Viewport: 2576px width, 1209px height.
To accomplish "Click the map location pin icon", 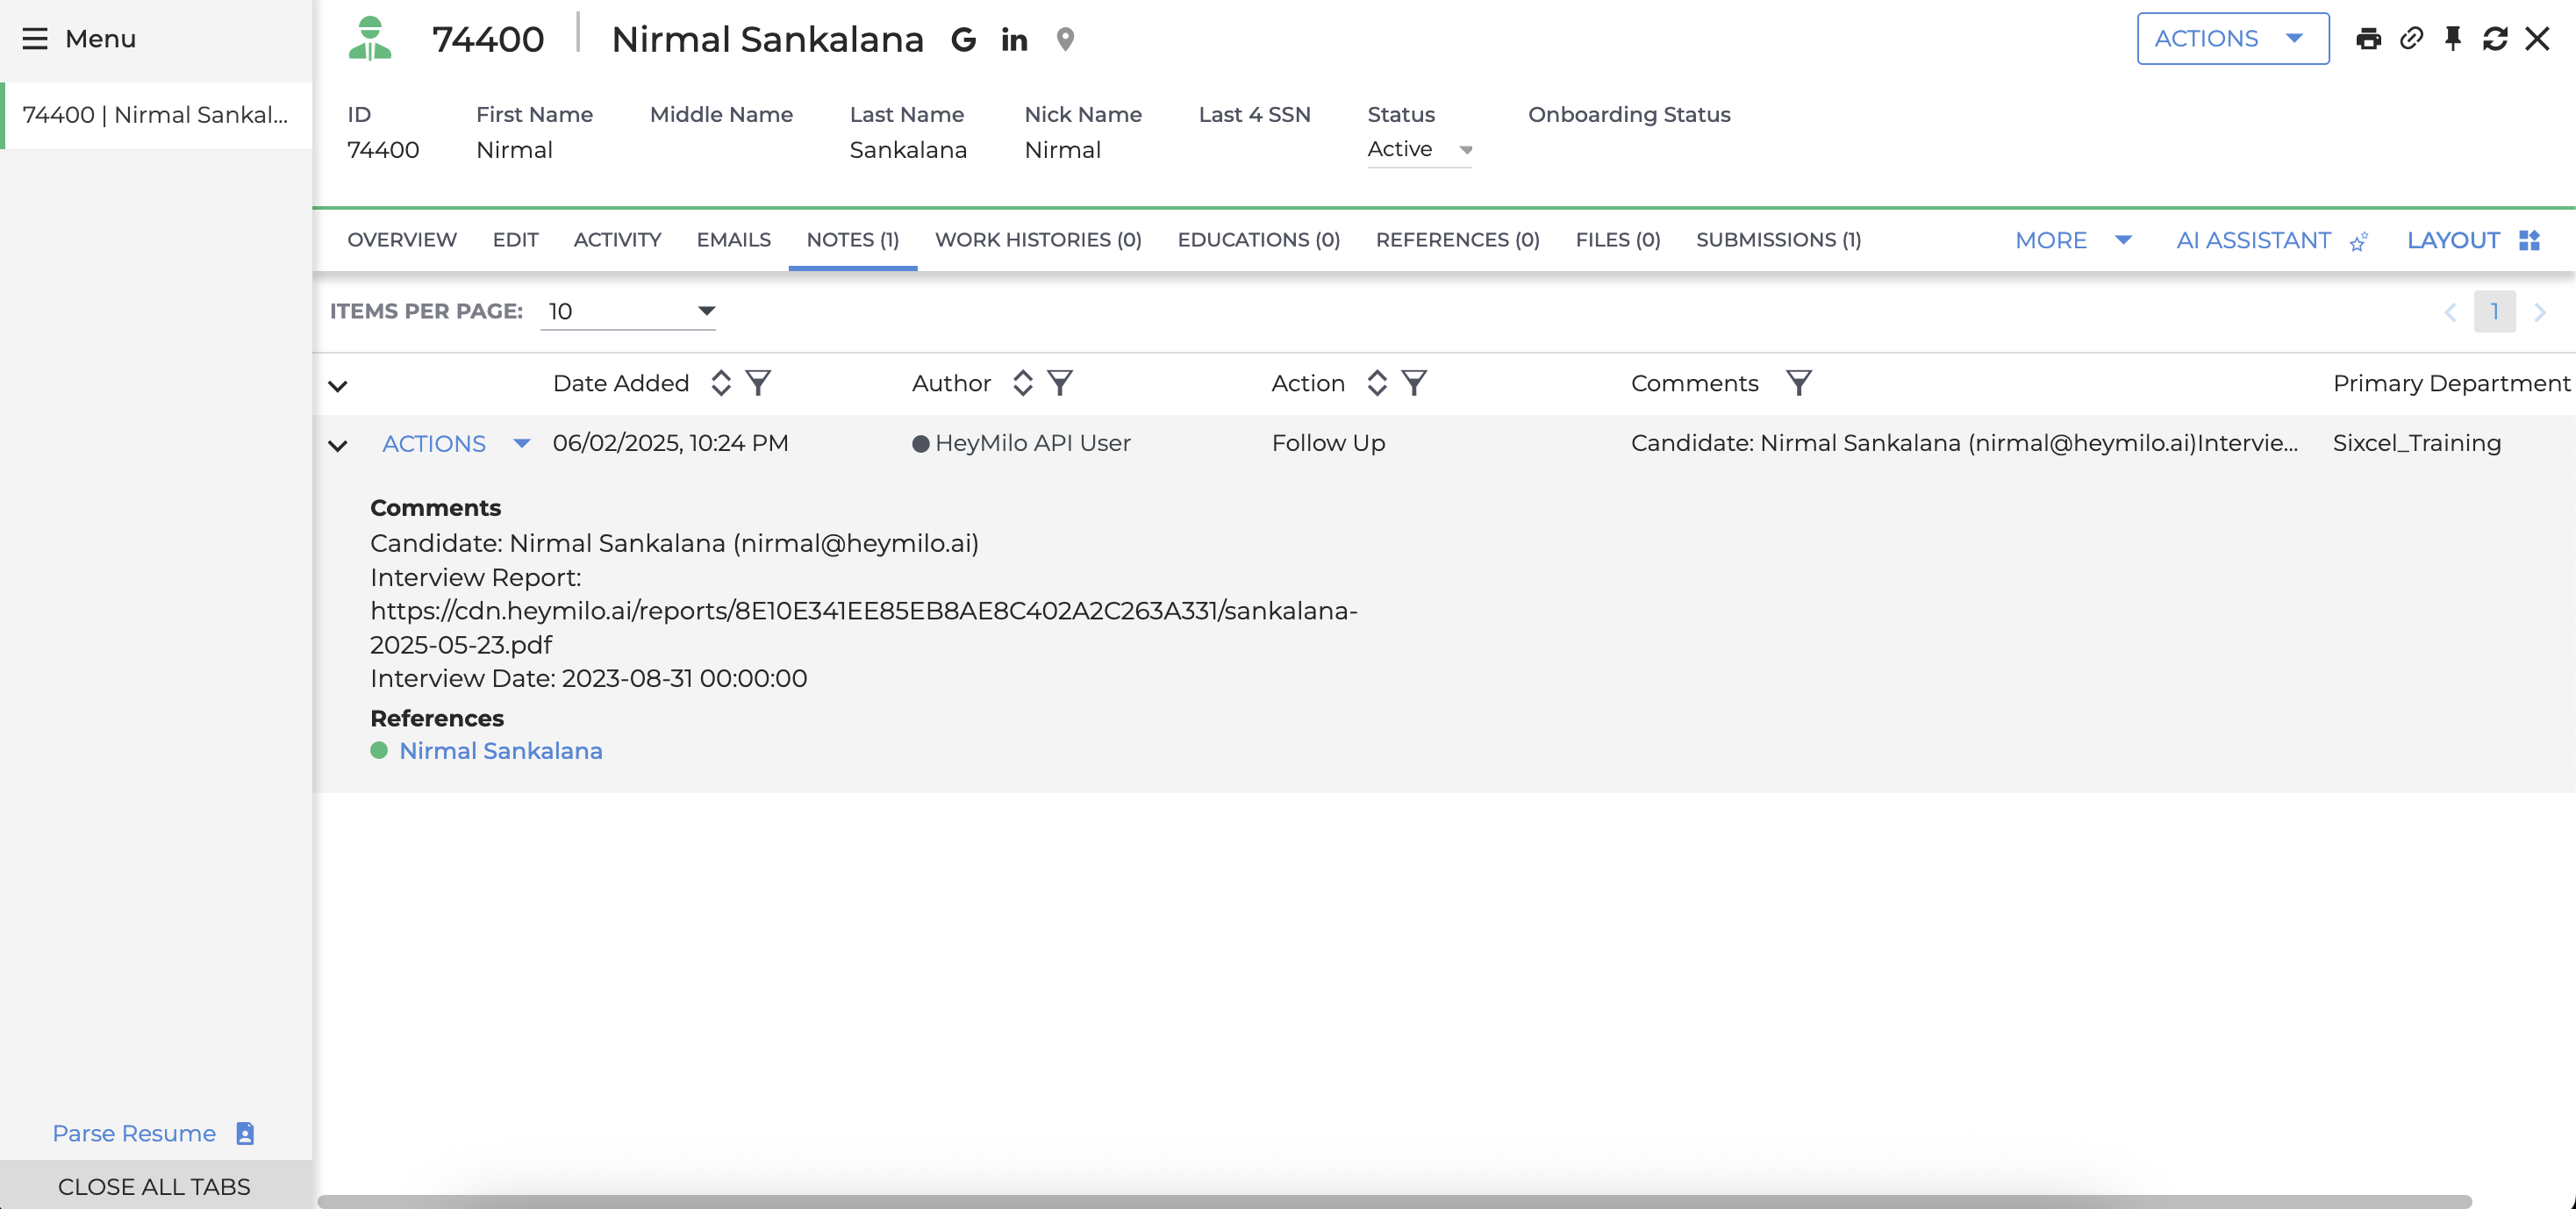I will (1065, 39).
